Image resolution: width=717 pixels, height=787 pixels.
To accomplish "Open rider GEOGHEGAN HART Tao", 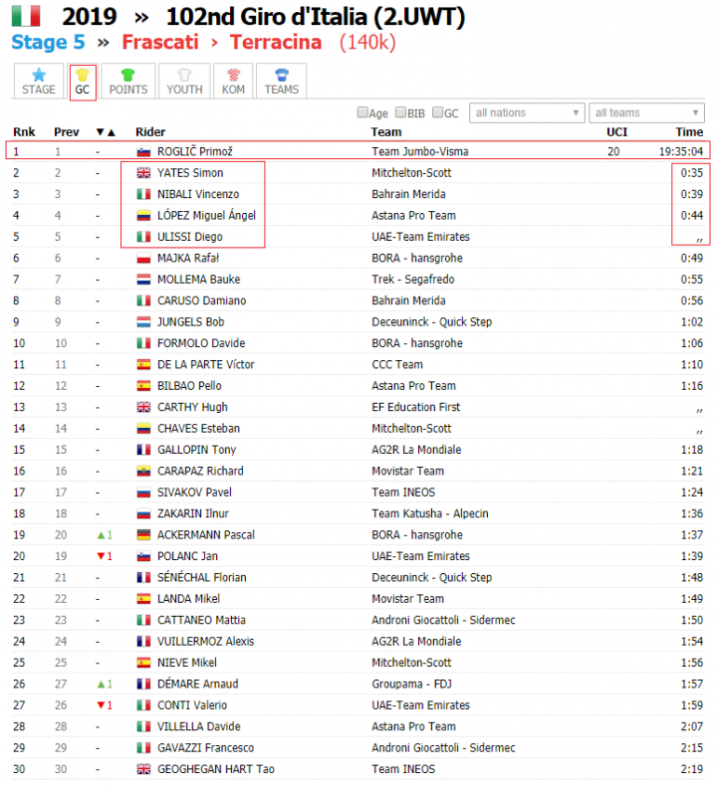I will coord(216,769).
